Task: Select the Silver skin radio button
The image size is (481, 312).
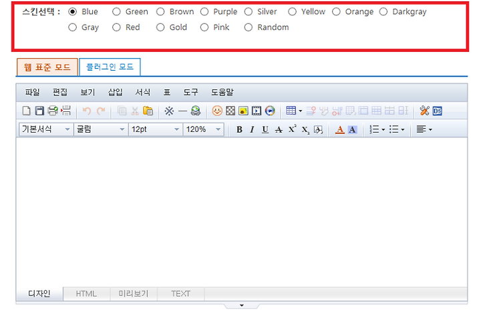Action: tap(249, 11)
